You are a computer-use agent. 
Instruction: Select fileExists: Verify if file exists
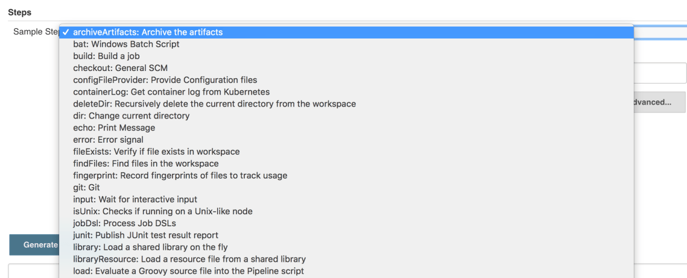156,152
